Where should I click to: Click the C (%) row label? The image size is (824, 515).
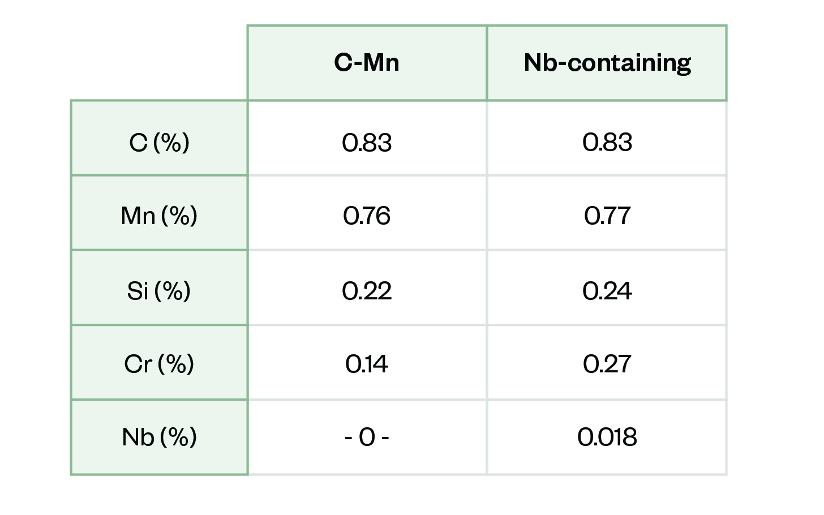click(x=159, y=142)
